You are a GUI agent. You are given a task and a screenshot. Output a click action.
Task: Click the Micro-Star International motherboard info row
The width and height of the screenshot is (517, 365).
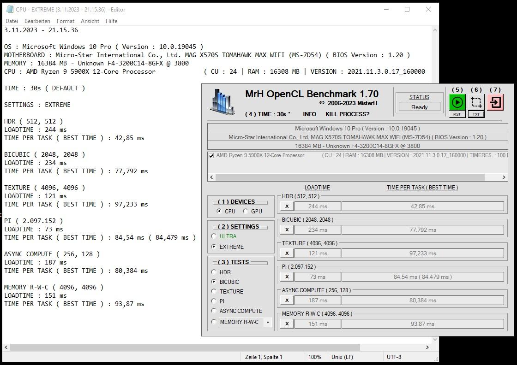357,137
